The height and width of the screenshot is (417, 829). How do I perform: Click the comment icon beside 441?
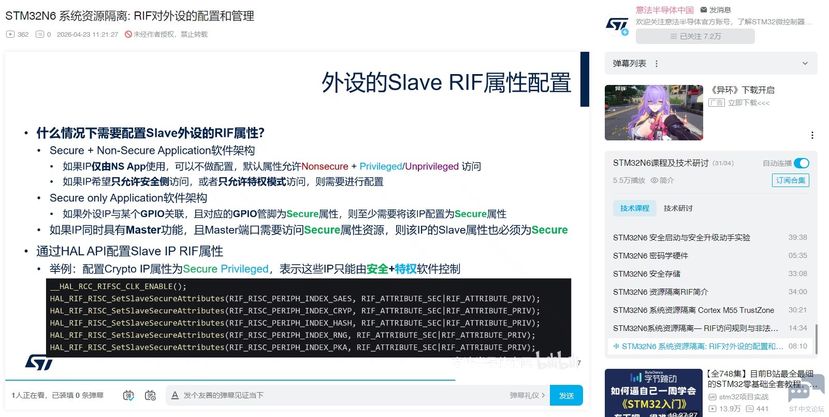749,409
